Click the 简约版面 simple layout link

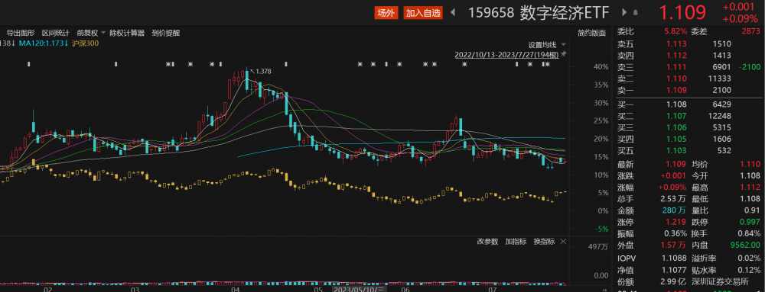coord(592,33)
